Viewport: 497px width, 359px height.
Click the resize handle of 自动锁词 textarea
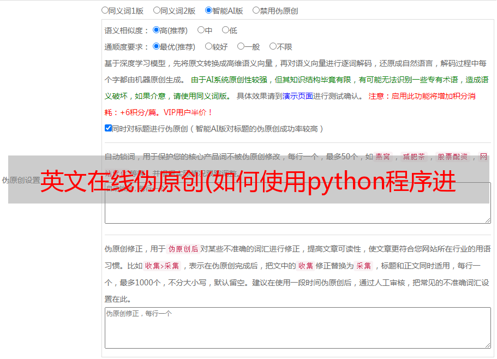[x=488, y=220]
